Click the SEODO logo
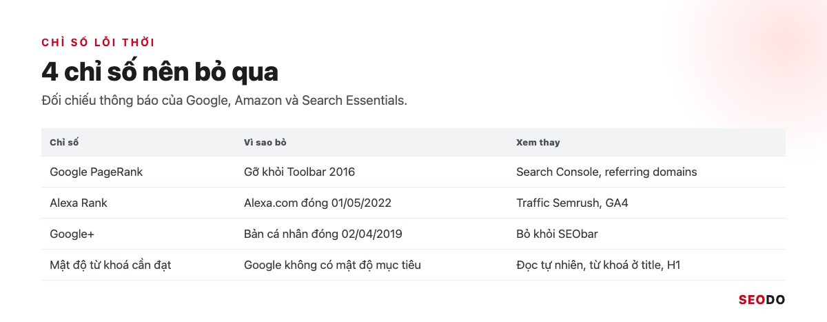Screen dimensions: 827x322 tap(762, 300)
